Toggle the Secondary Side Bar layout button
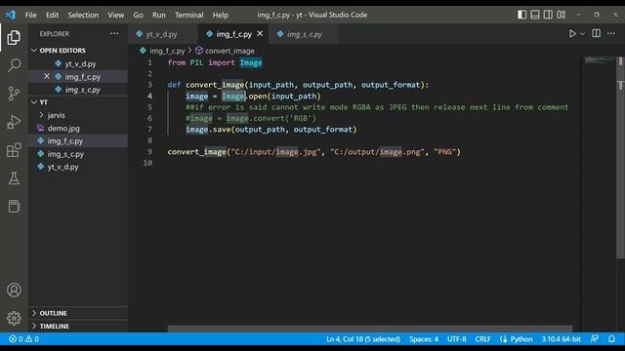 548,15
